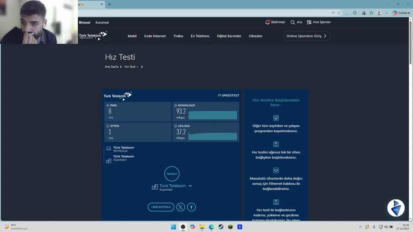Open Edge settings and more menu
The width and height of the screenshot is (413, 232).
pyautogui.click(x=387, y=13)
